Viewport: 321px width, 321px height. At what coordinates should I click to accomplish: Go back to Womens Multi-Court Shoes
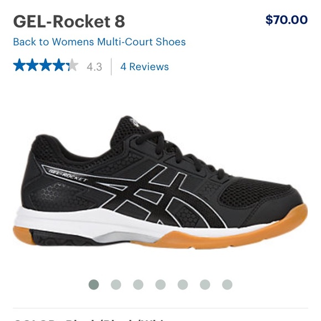tap(99, 42)
